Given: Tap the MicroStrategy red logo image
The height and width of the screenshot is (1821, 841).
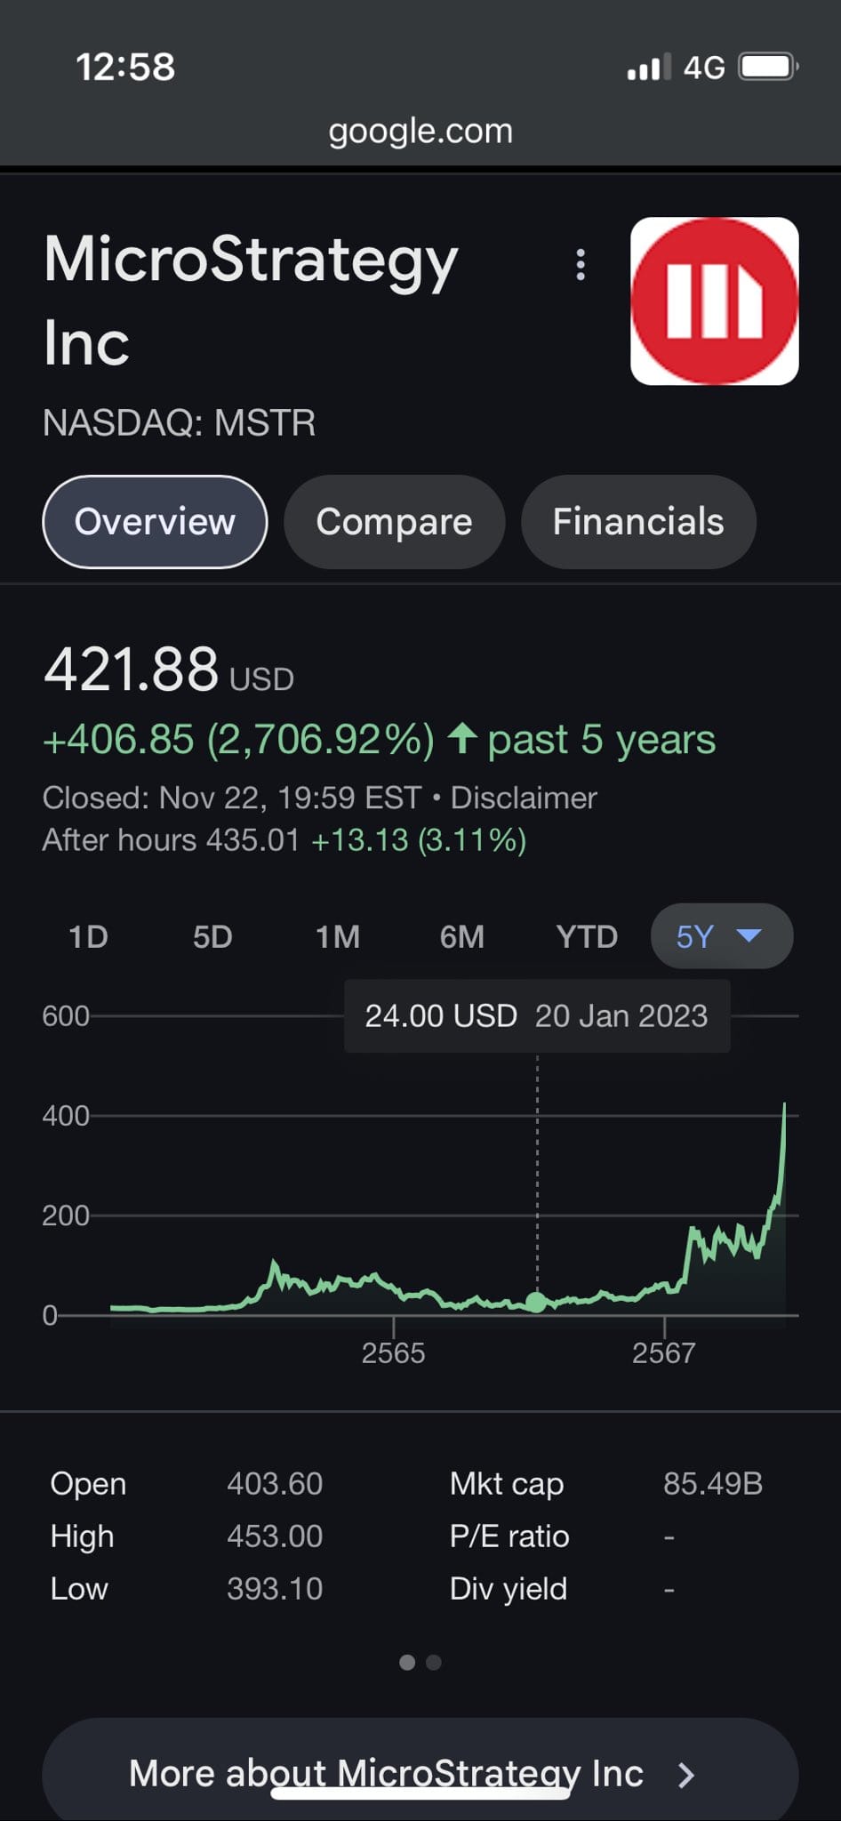Looking at the screenshot, I should (714, 301).
